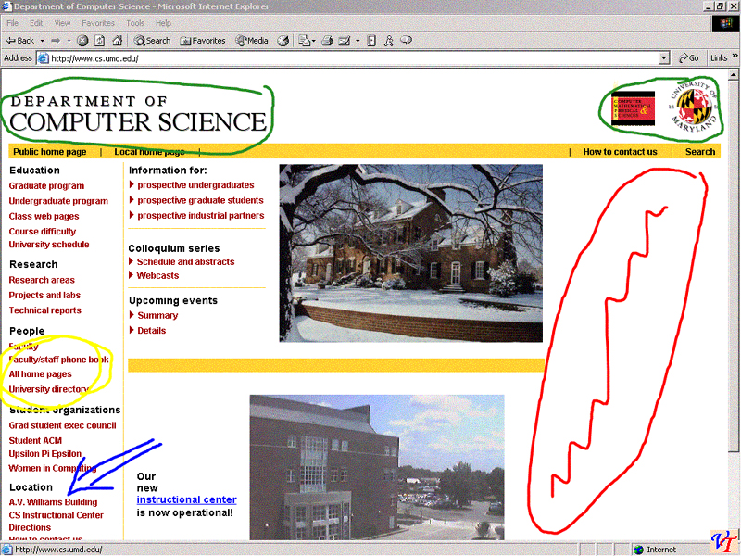The height and width of the screenshot is (556, 741).
Task: Click the Windows logo throbber icon
Action: click(725, 23)
